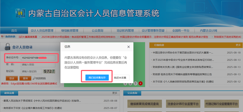The width and height of the screenshot is (243, 112).
Task: Select carousel slide indicator 3
Action: tap(135, 83)
